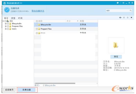Image resolution: width=136 pixels, height=94 pixels.
Task: Click the 预览 preview button
Action: click(116, 57)
